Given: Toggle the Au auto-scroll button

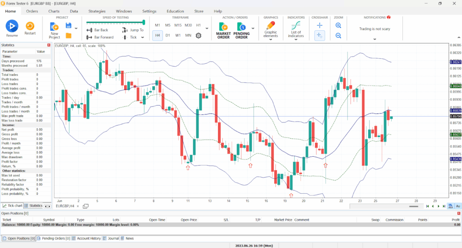Looking at the screenshot, I should pos(458,206).
